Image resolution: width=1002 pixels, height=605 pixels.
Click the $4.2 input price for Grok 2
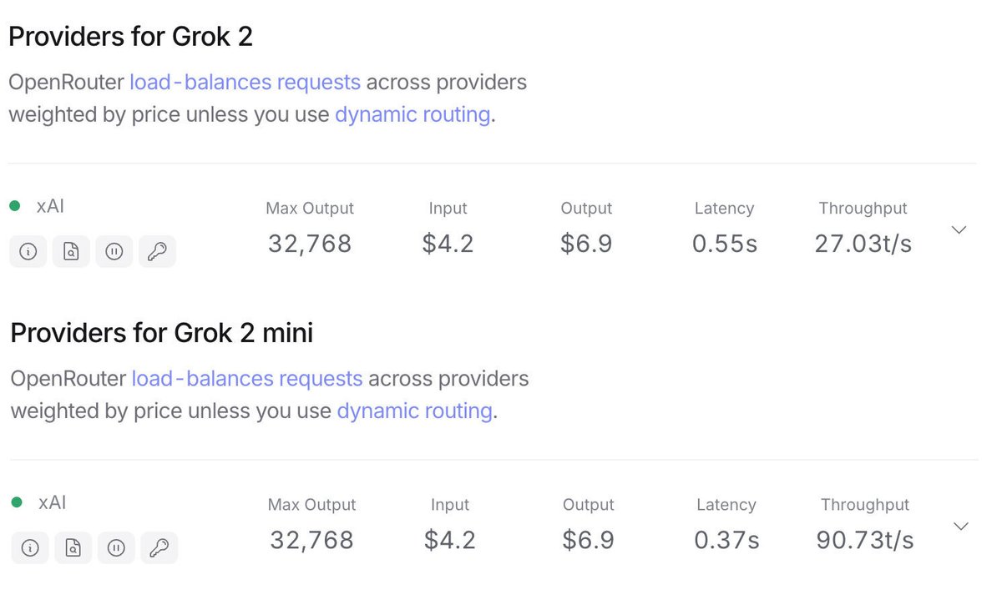point(448,244)
